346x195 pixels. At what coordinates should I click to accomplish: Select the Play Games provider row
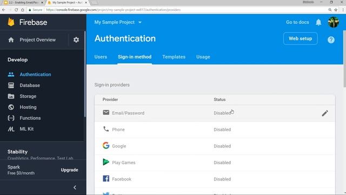point(215,162)
